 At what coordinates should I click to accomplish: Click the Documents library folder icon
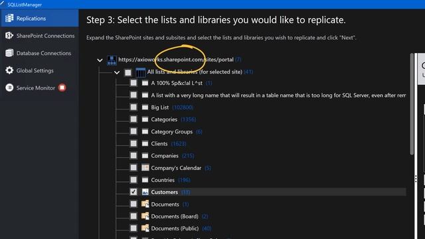tap(145, 204)
